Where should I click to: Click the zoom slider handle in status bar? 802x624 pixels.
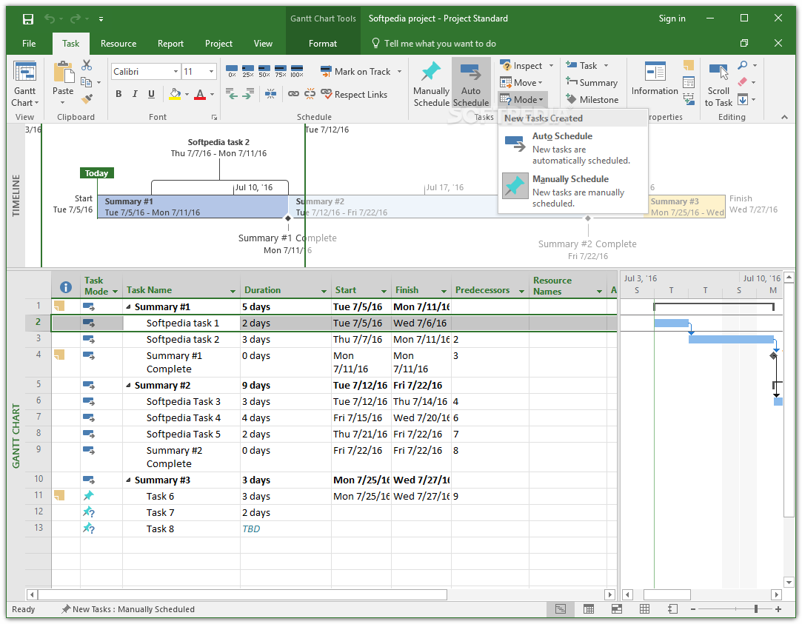tap(755, 609)
